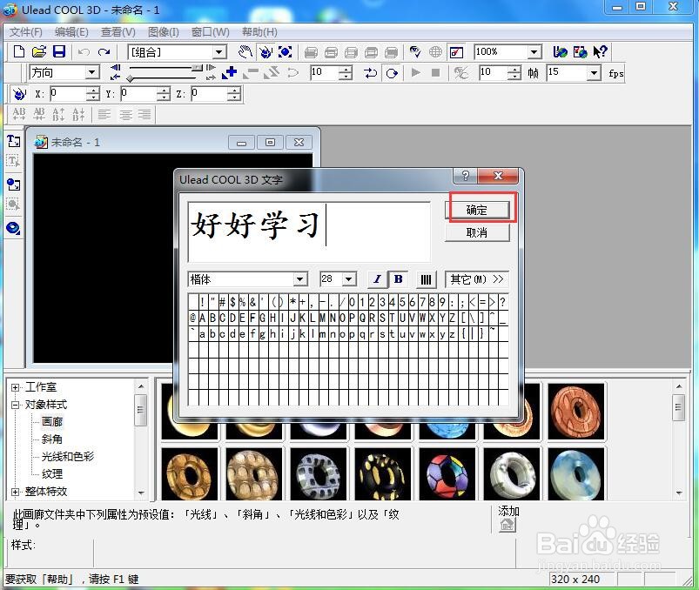Save the project with the floppy disk icon
699x590 pixels.
tap(59, 51)
